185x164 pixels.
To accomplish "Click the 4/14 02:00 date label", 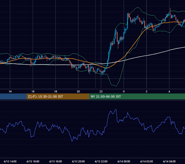I will click(146, 161).
